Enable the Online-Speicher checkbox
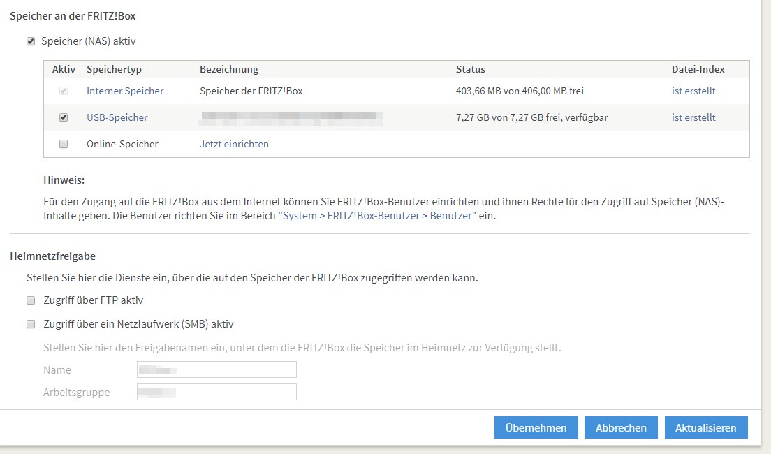Screen dimensions: 771x454 pyautogui.click(x=64, y=144)
